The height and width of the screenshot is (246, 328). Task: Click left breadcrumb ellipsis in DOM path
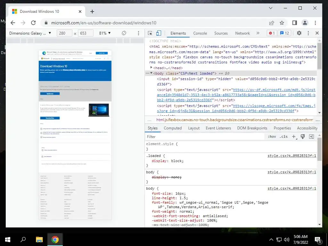pos(149,120)
